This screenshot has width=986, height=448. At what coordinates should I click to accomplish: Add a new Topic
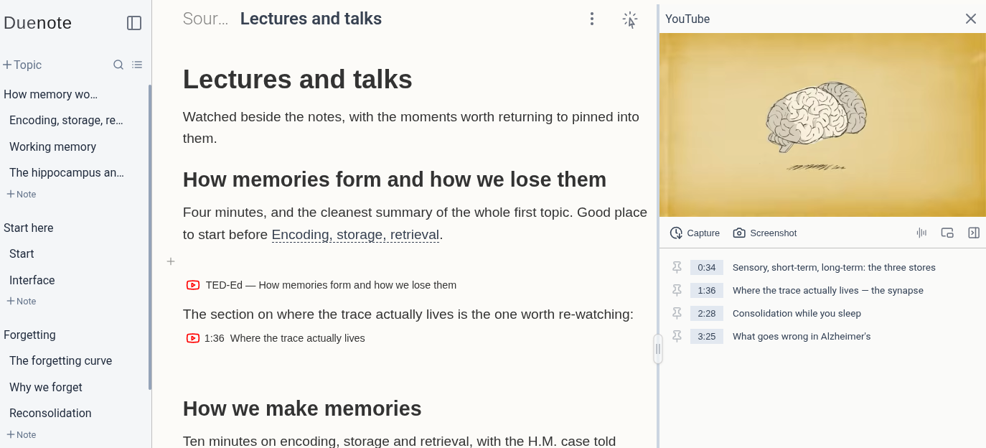22,65
